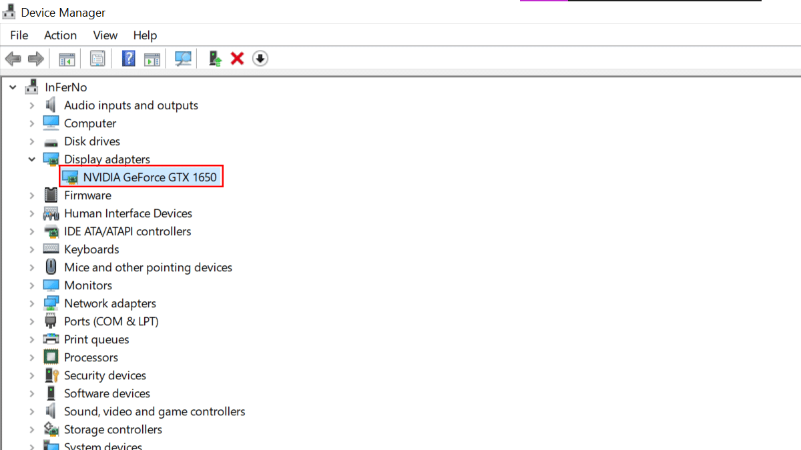Image resolution: width=801 pixels, height=450 pixels.
Task: Click the Software devices icon
Action: pos(51,393)
